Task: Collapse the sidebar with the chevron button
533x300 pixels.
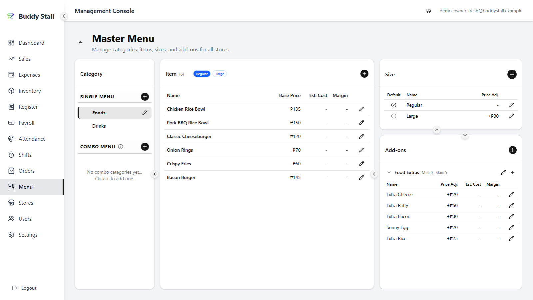Action: point(64,16)
